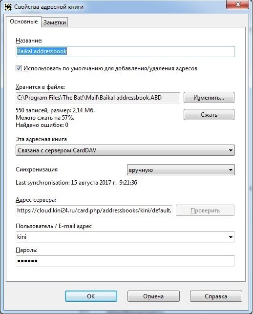Expand the Синхронизация dropdown set to вручную
The image size is (253, 314).
pos(181,170)
